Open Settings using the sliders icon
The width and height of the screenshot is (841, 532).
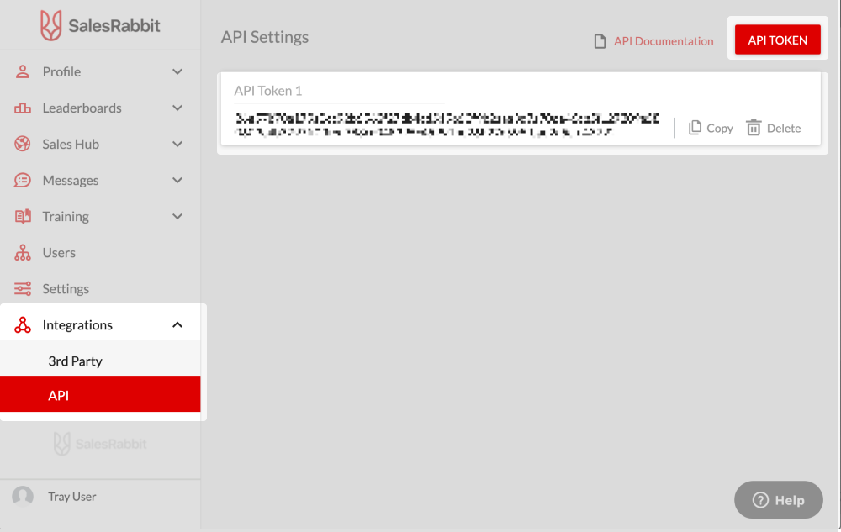pyautogui.click(x=22, y=288)
